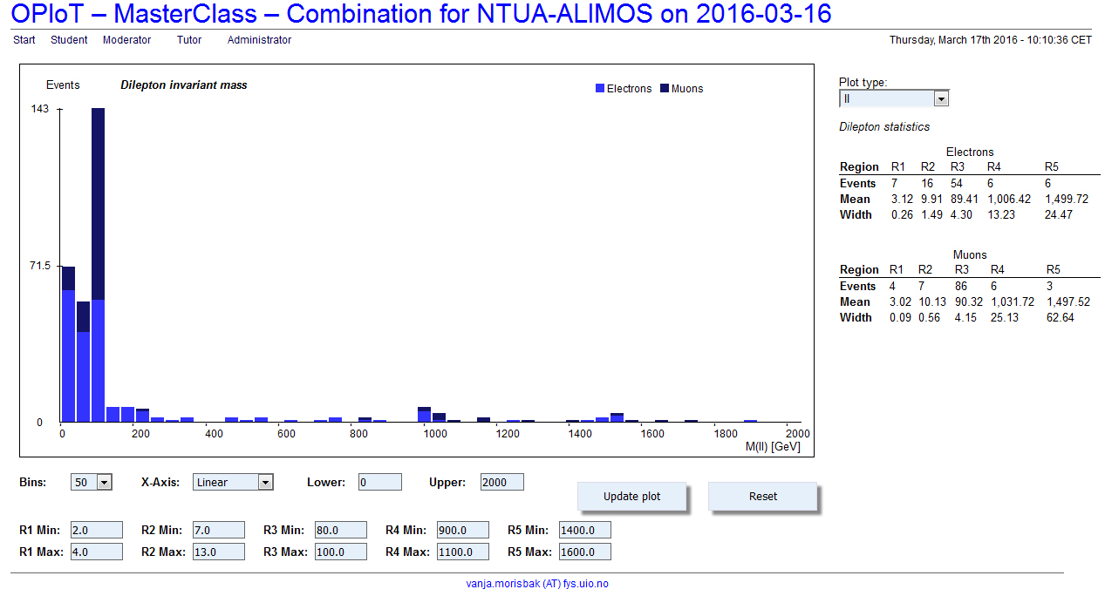Image resolution: width=1105 pixels, height=596 pixels.
Task: Click the Dilepton statistics heading
Action: click(884, 127)
